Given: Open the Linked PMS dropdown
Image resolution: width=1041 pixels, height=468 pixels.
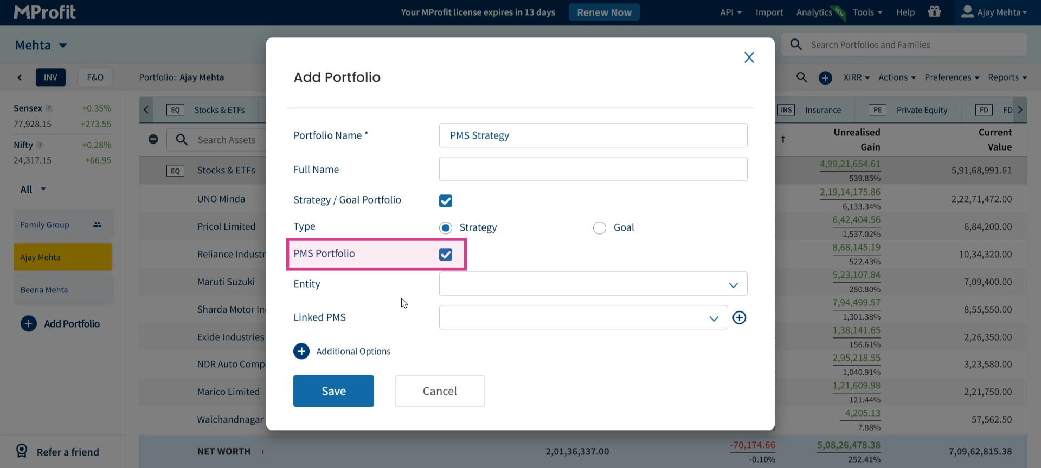Looking at the screenshot, I should (x=583, y=317).
